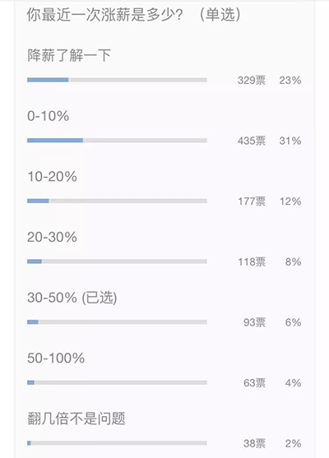The height and width of the screenshot is (458, 329).
Task: Click the 20-30% result bar
Action: click(x=117, y=261)
